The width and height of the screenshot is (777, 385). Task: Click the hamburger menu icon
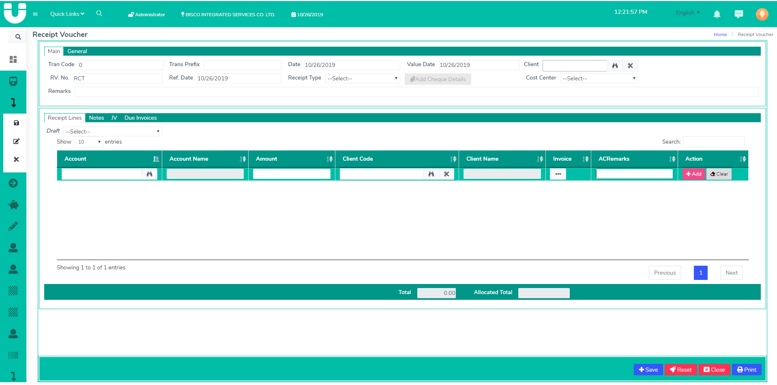(x=35, y=14)
